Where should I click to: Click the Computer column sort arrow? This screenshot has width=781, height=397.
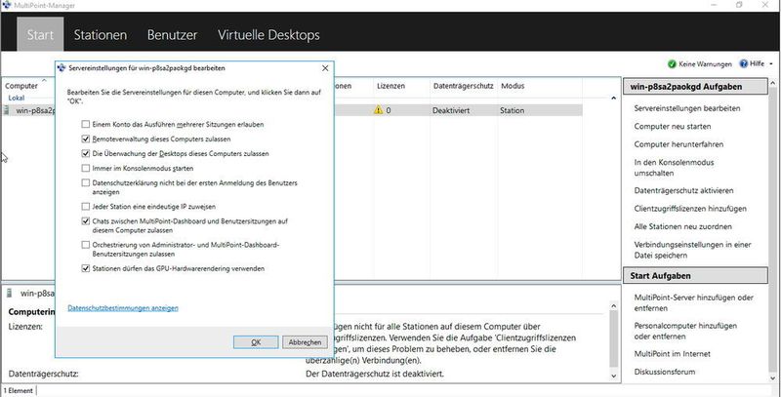[44, 80]
